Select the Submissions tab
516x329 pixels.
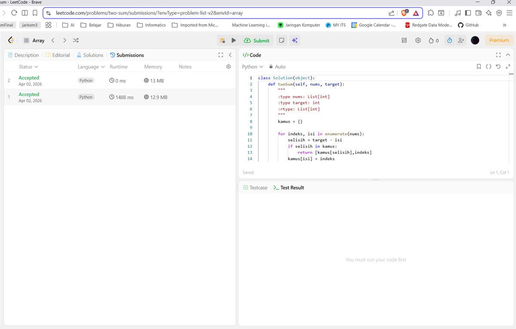(127, 55)
